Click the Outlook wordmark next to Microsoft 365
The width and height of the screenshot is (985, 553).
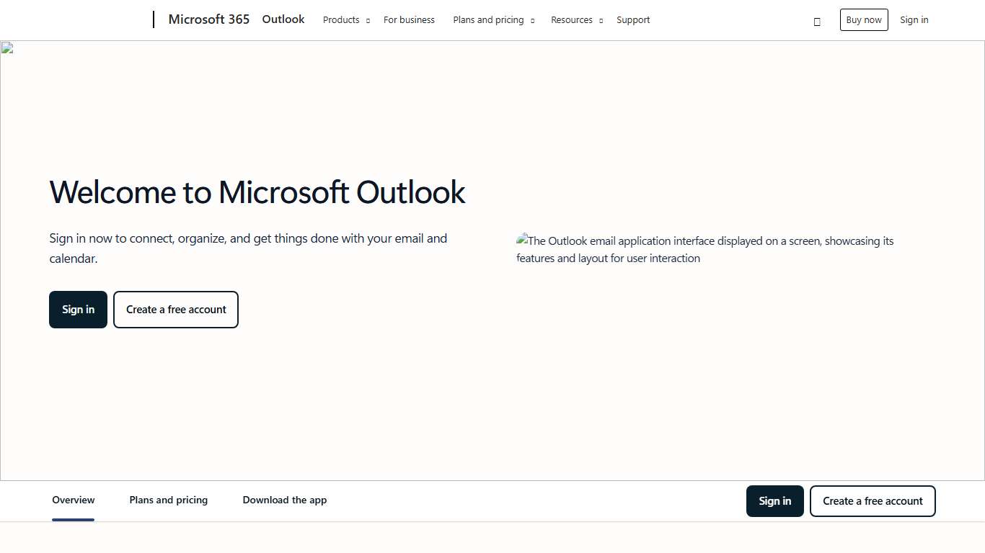pos(283,19)
